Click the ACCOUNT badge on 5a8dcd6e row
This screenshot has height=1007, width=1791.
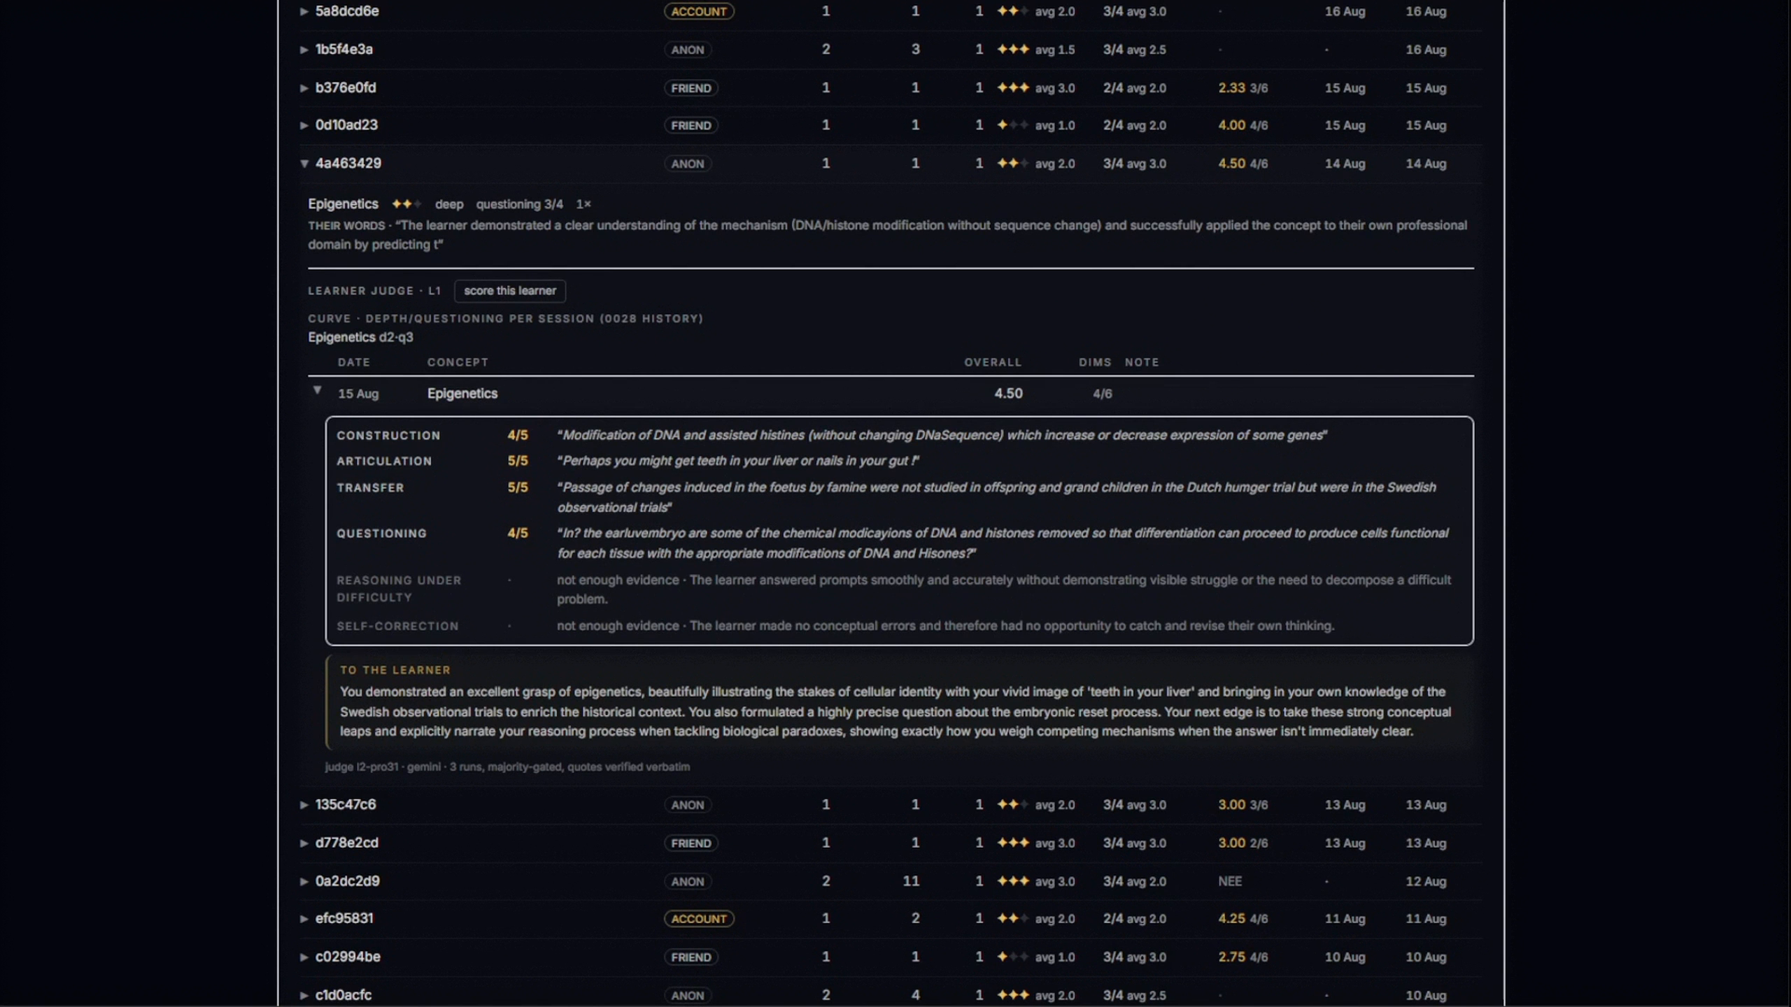[699, 11]
